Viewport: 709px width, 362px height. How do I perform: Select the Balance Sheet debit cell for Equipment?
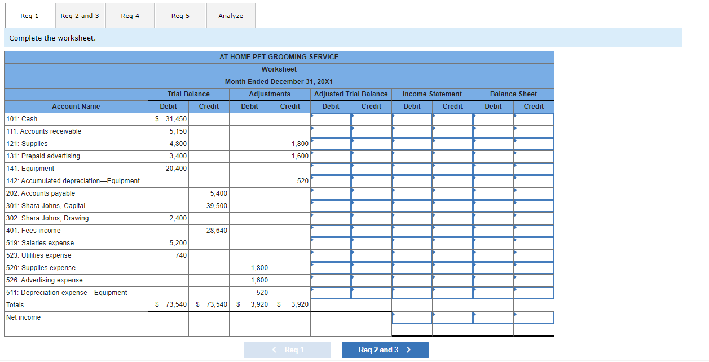(x=493, y=168)
